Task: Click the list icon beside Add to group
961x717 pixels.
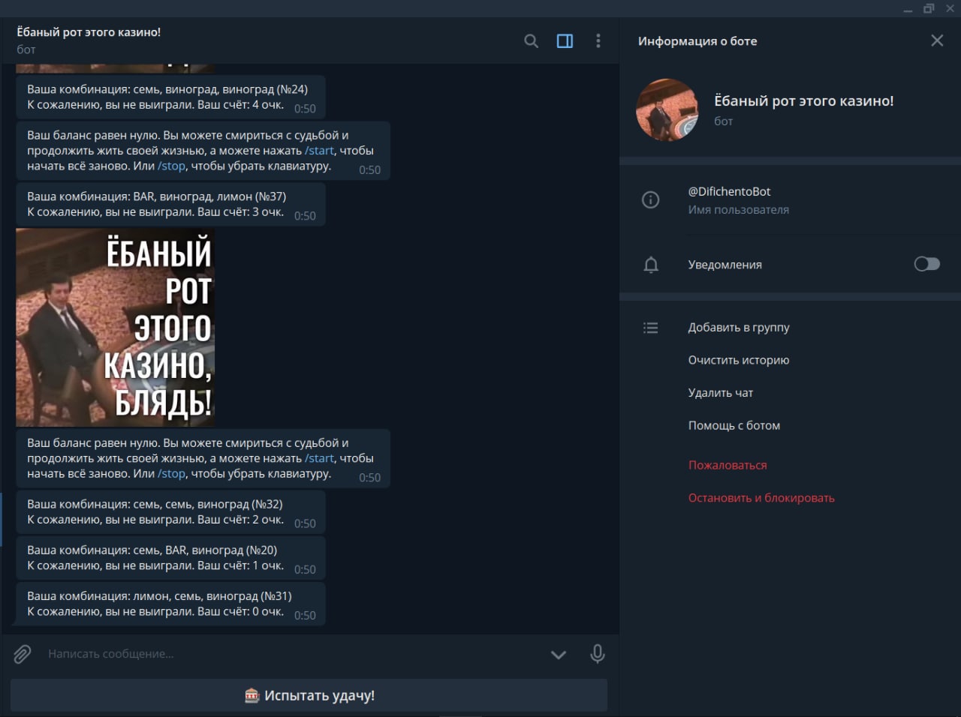Action: tap(651, 328)
